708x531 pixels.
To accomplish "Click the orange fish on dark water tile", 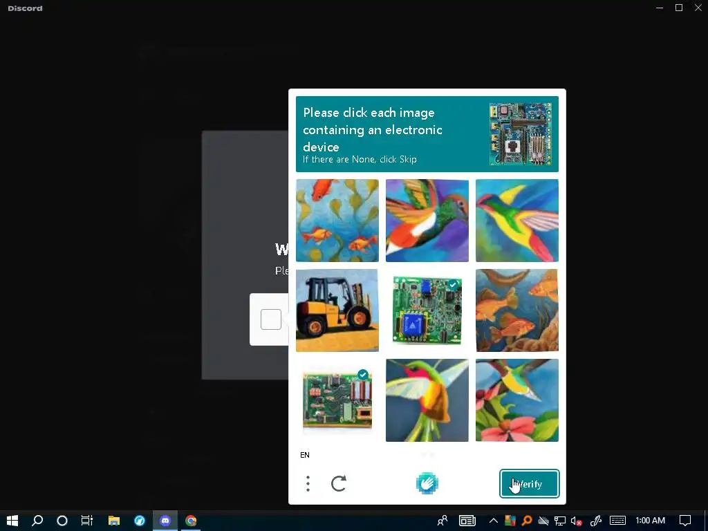I will coord(517,310).
